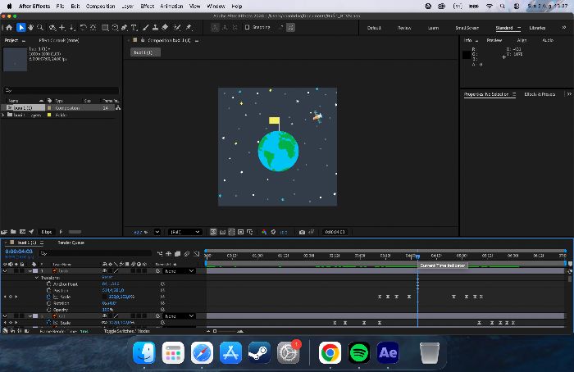Screen dimensions: 574x372
Task: Select the Rotation tool
Action: tap(83, 27)
